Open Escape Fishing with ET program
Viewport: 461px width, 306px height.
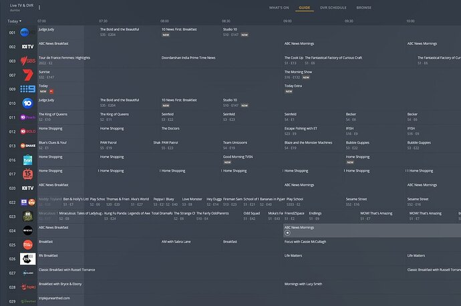(301, 128)
